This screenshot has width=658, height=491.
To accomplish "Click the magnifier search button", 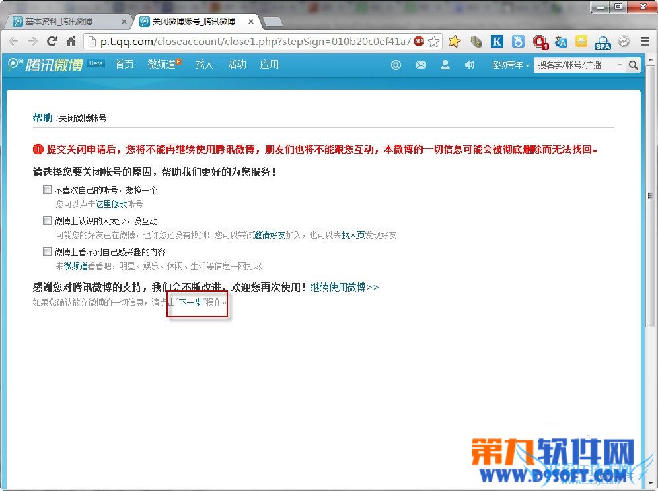I will (634, 65).
